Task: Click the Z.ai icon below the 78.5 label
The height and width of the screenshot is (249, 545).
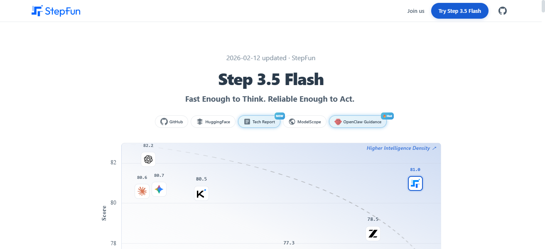Action: (x=373, y=234)
